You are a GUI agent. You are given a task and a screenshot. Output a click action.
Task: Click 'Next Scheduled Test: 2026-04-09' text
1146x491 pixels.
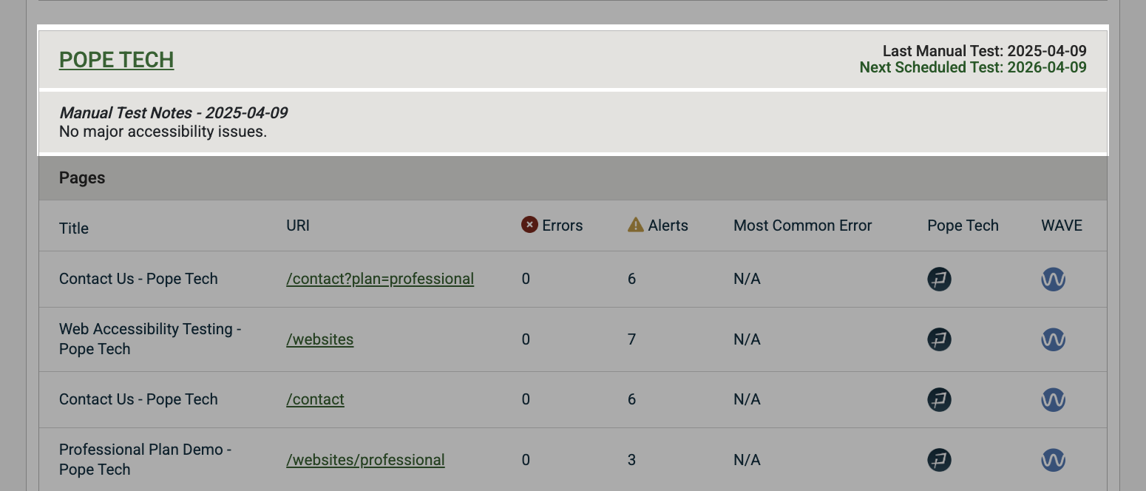973,67
